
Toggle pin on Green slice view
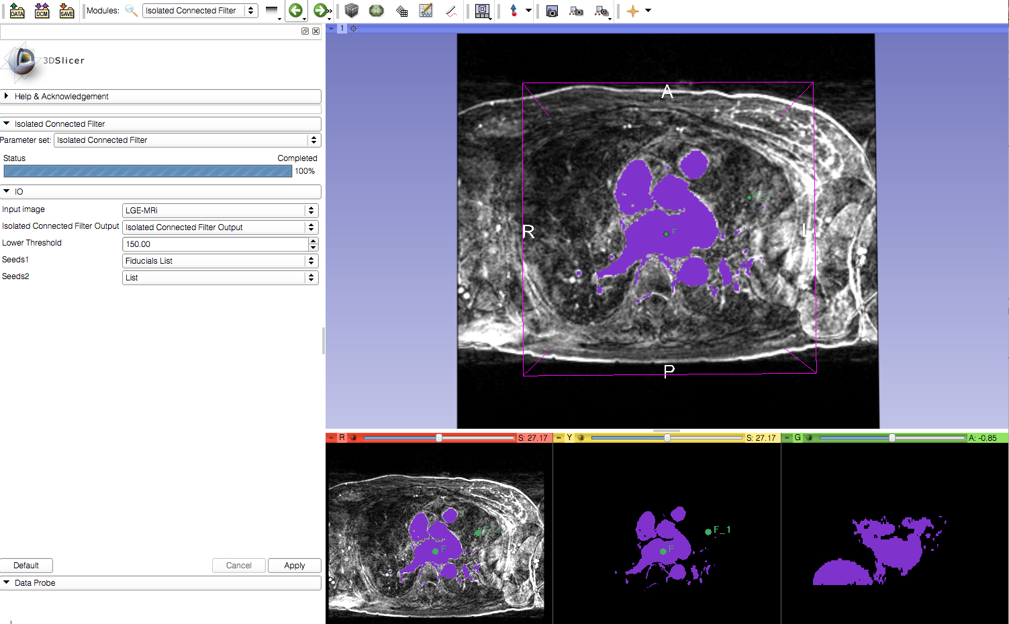787,437
